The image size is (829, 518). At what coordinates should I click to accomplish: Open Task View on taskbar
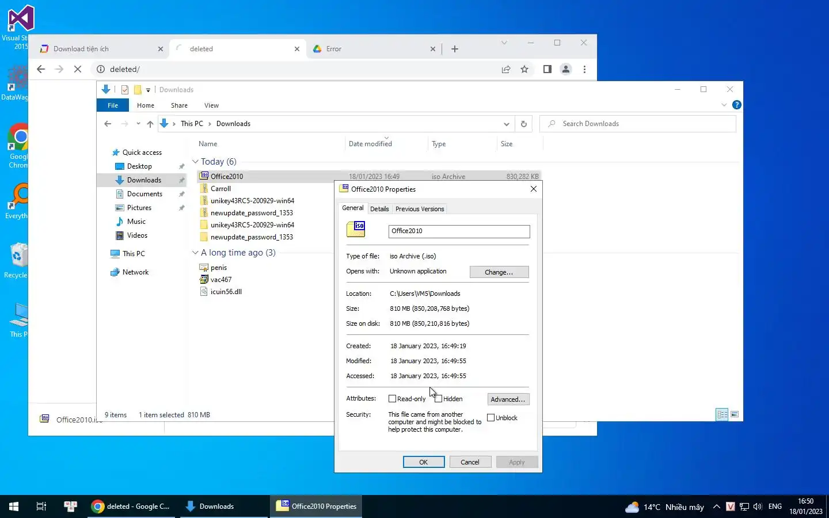(x=41, y=506)
